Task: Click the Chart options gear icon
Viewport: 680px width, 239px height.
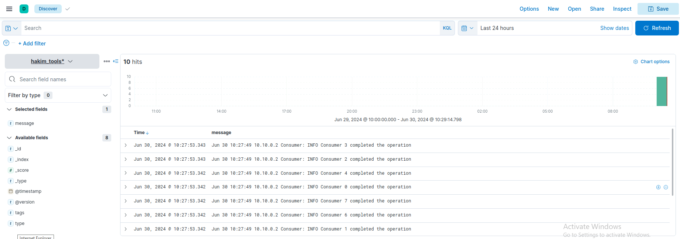Action: (x=636, y=62)
